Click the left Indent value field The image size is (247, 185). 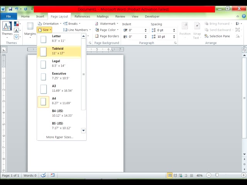point(135,30)
